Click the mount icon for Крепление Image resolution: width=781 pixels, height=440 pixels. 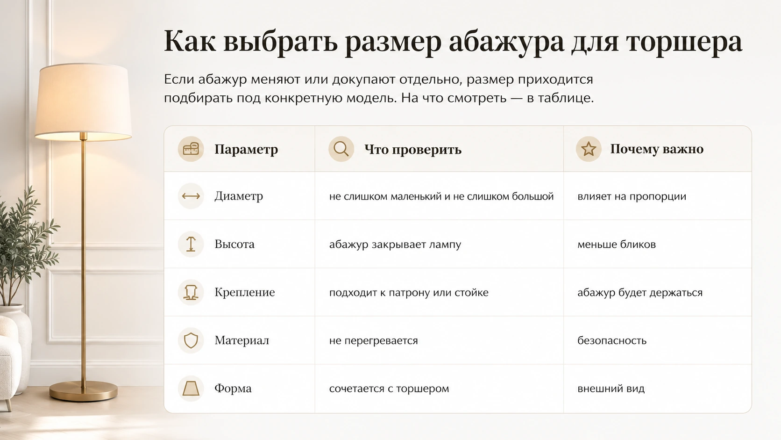click(x=191, y=292)
